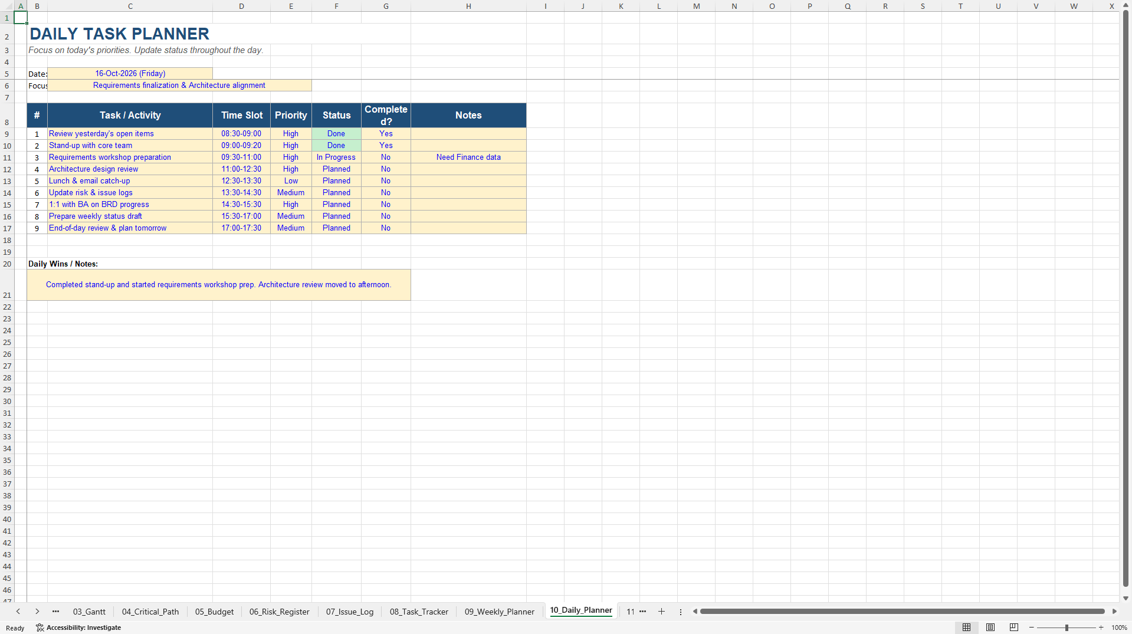Click the horizontal scrollbar thumb
The height and width of the screenshot is (634, 1132).
(x=902, y=612)
